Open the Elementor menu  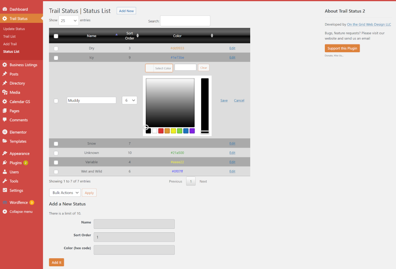click(18, 132)
